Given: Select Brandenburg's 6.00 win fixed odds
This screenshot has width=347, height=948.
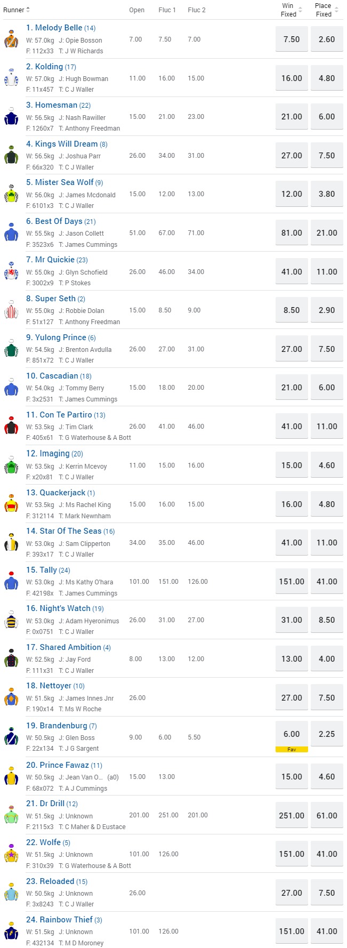Looking at the screenshot, I should (x=292, y=734).
